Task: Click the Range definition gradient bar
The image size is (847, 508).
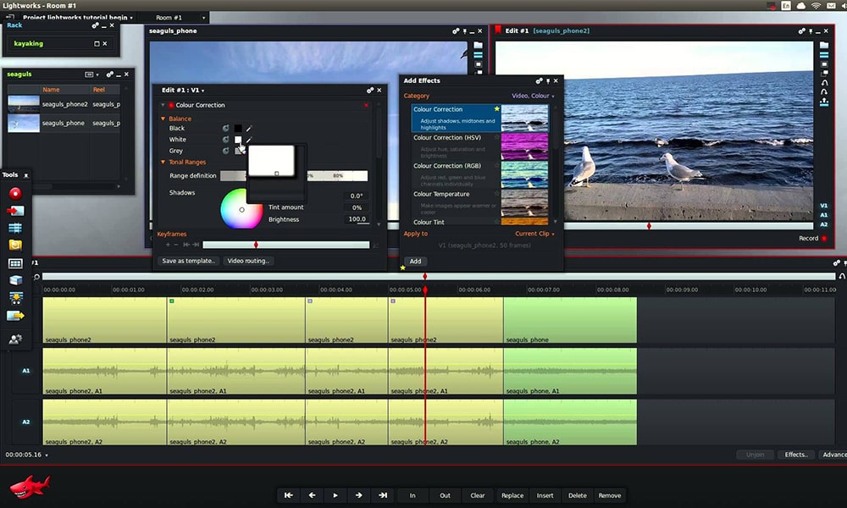Action: [294, 175]
